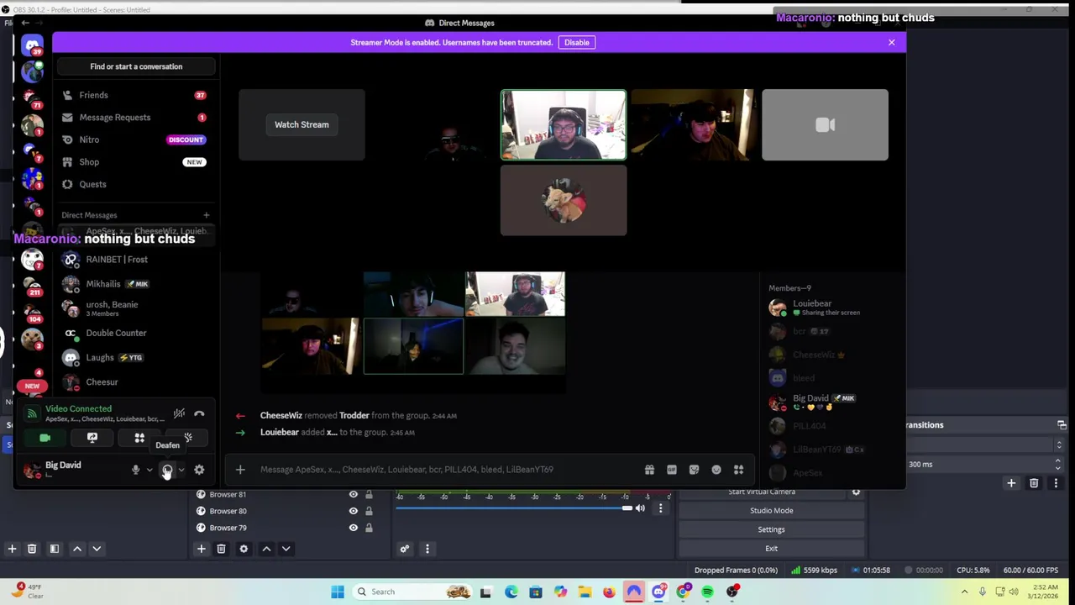
Task: Add a new source in OBS Sources
Action: [201, 549]
